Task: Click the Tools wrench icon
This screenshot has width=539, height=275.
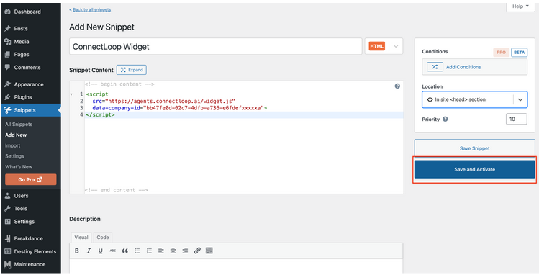Action: (x=8, y=209)
